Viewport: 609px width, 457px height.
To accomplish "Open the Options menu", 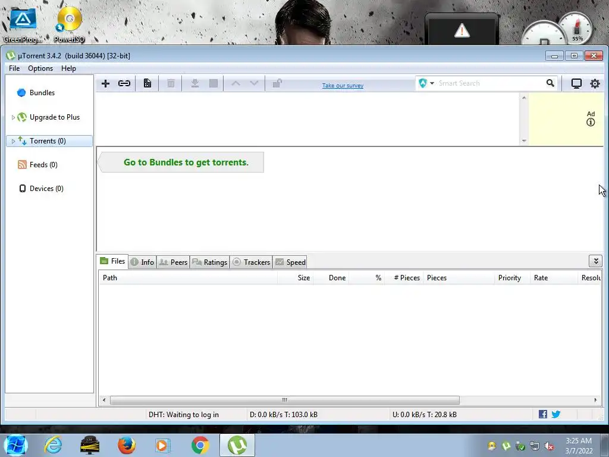I will [x=40, y=68].
